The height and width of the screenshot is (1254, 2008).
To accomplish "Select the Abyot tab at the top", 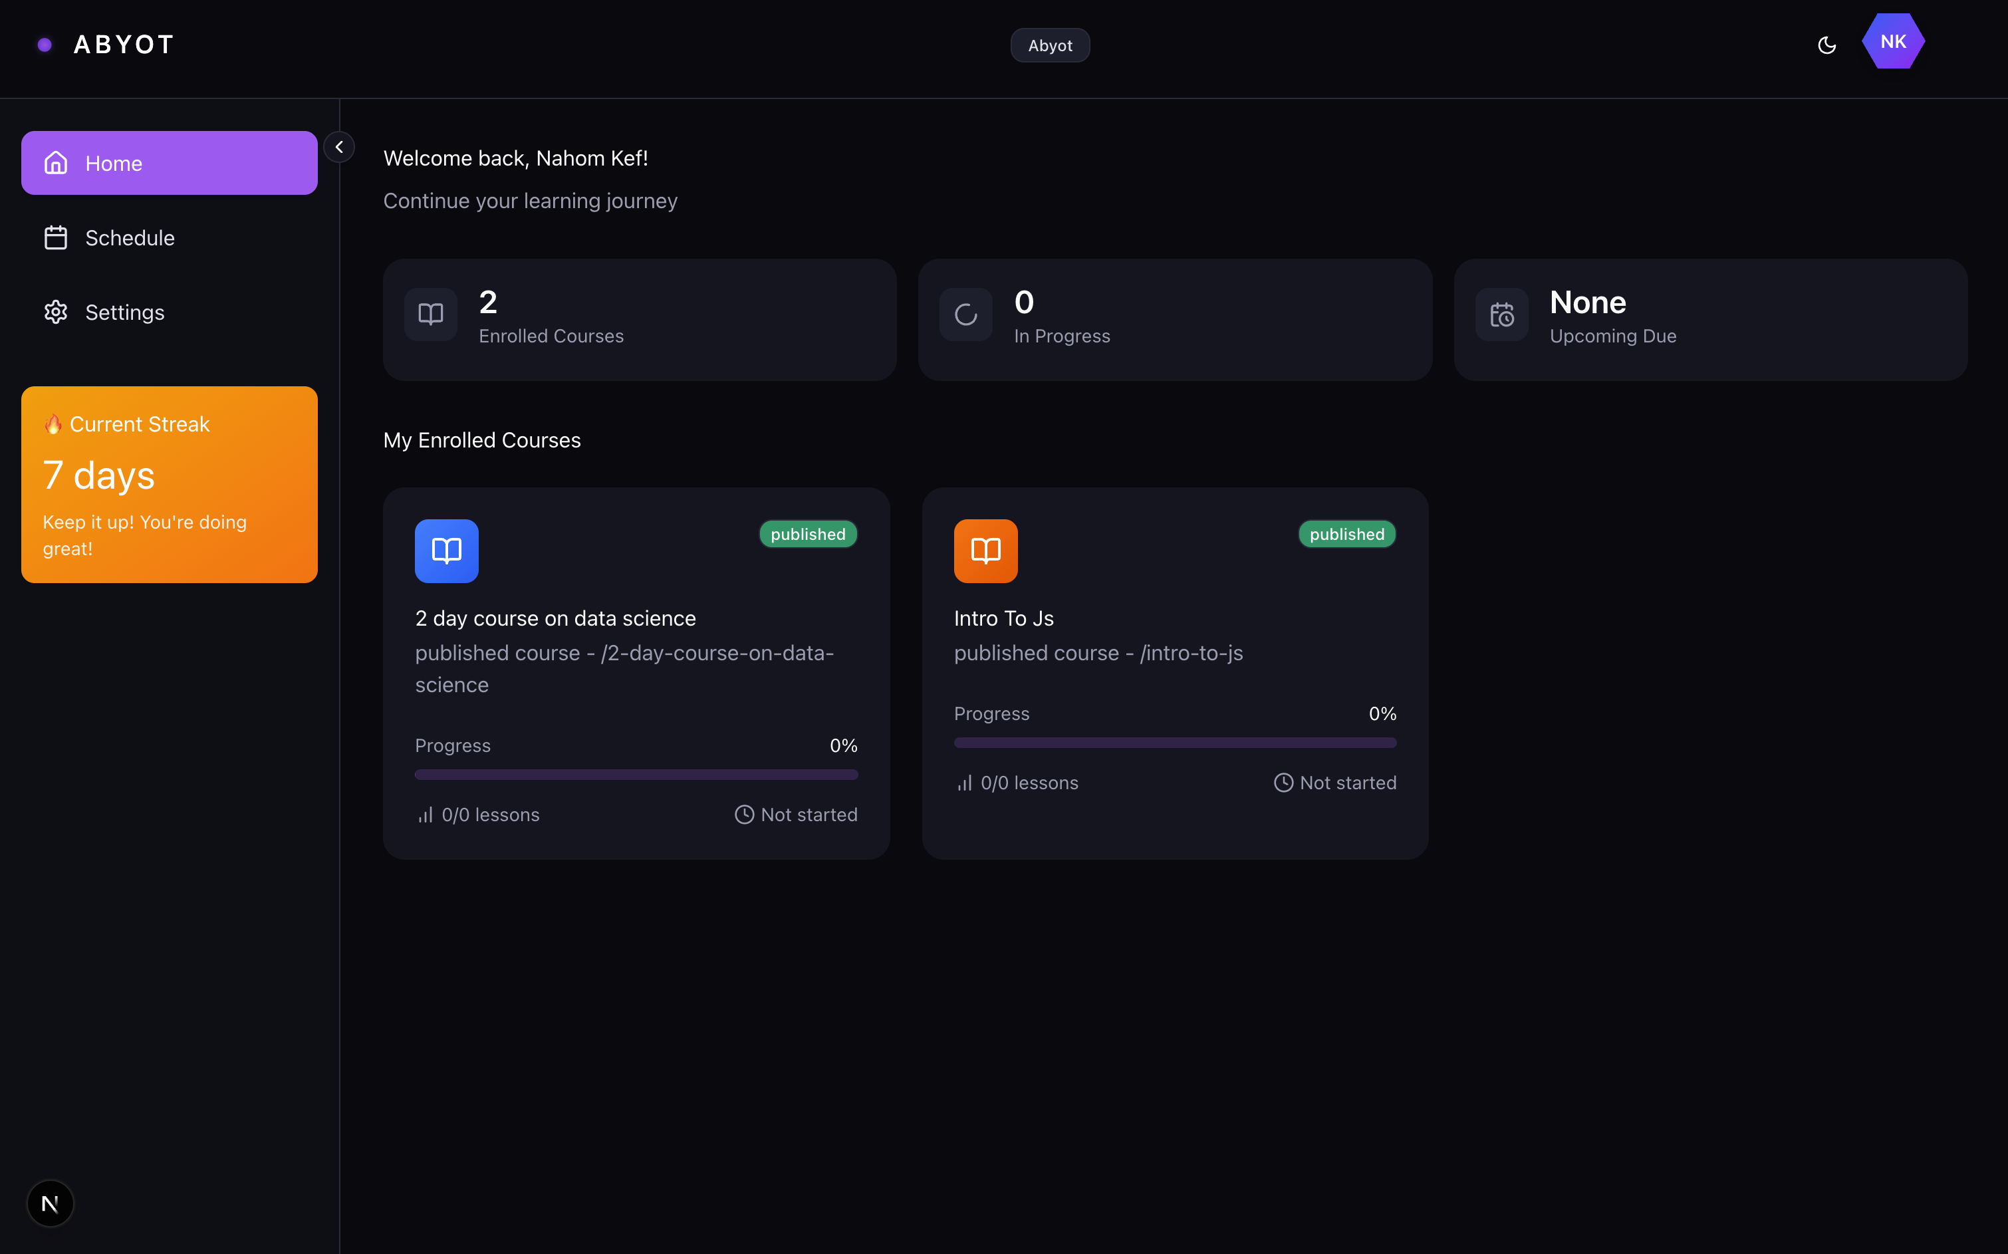I will [1050, 45].
